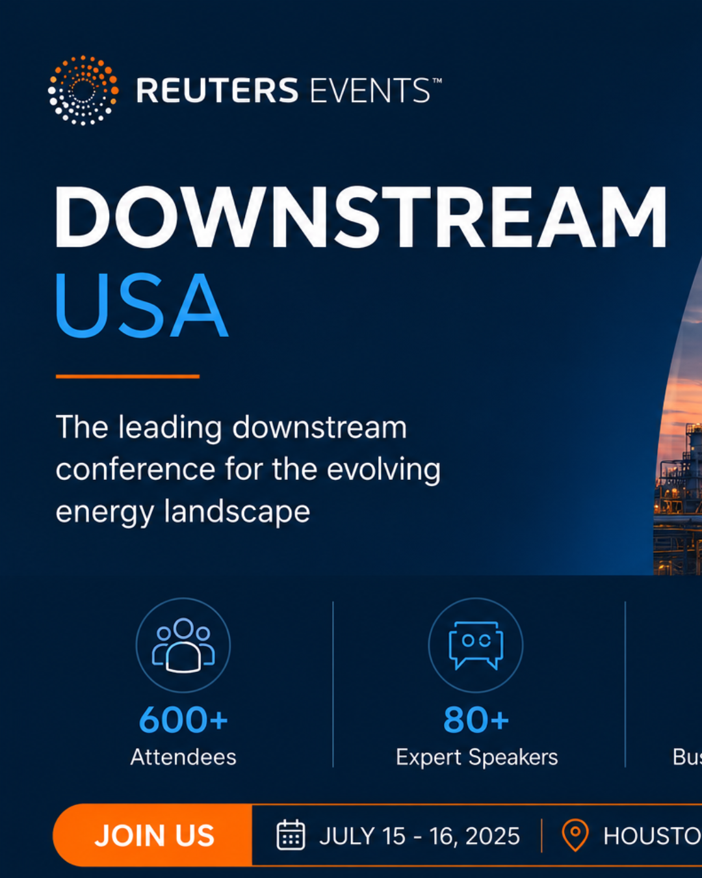The height and width of the screenshot is (878, 702).
Task: Click the speech bubble speakers icon
Action: pos(476,645)
